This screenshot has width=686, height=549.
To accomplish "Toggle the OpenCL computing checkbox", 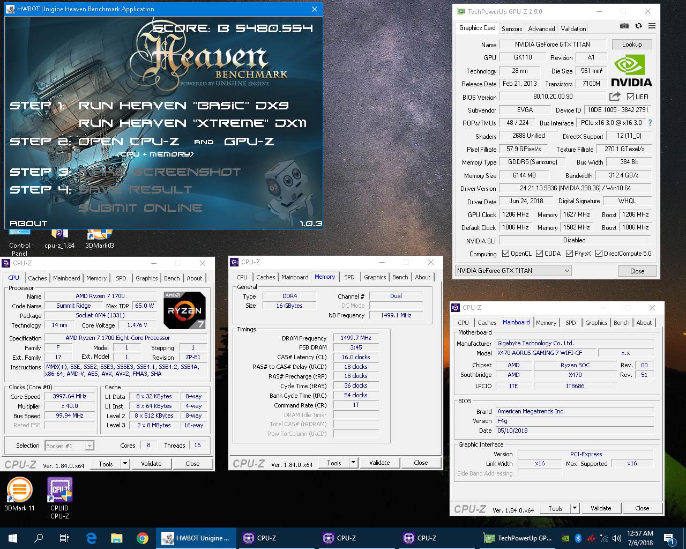I will 505,254.
